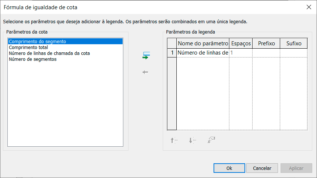Click the 'Nome do parâmetro' column header
The width and height of the screenshot is (317, 178).
tap(203, 43)
